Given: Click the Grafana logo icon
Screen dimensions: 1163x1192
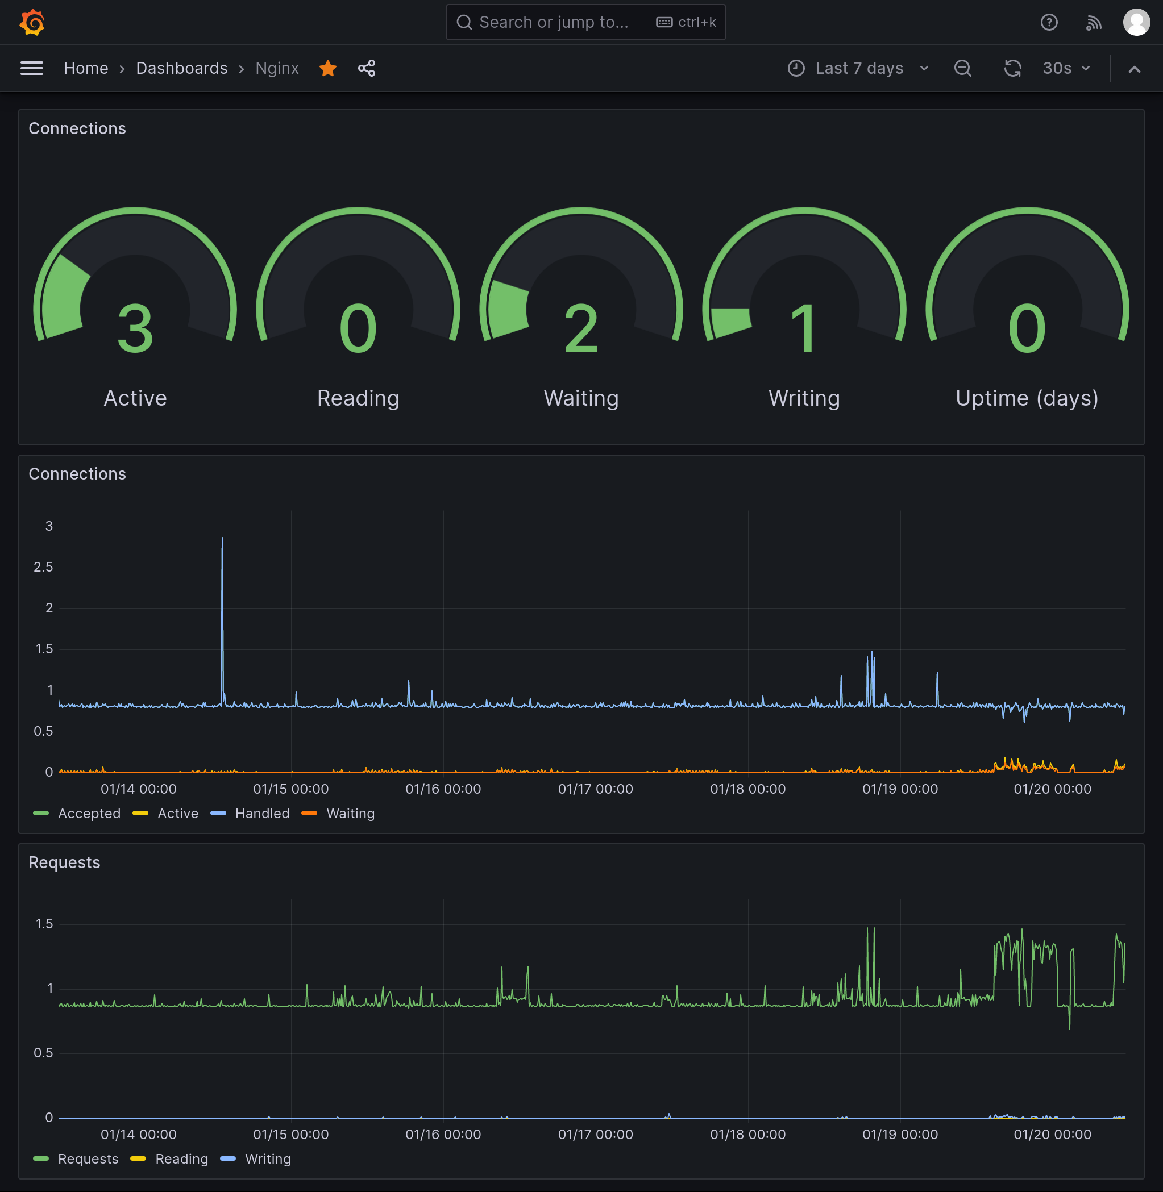Looking at the screenshot, I should tap(30, 21).
